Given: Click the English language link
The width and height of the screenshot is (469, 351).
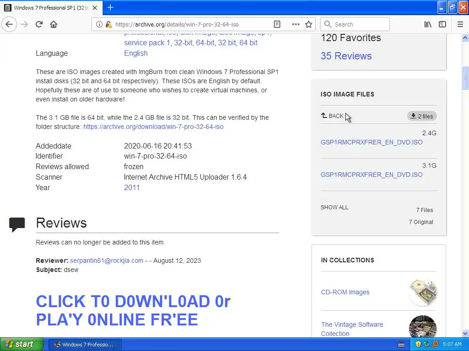Looking at the screenshot, I should [136, 53].
